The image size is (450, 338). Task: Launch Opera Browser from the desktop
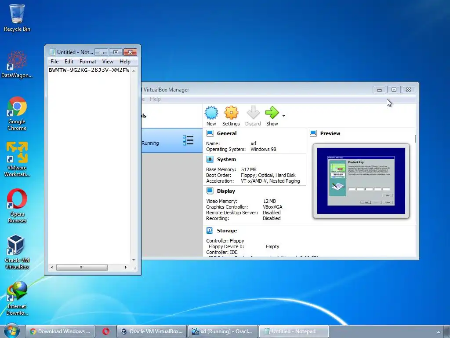tap(17, 206)
